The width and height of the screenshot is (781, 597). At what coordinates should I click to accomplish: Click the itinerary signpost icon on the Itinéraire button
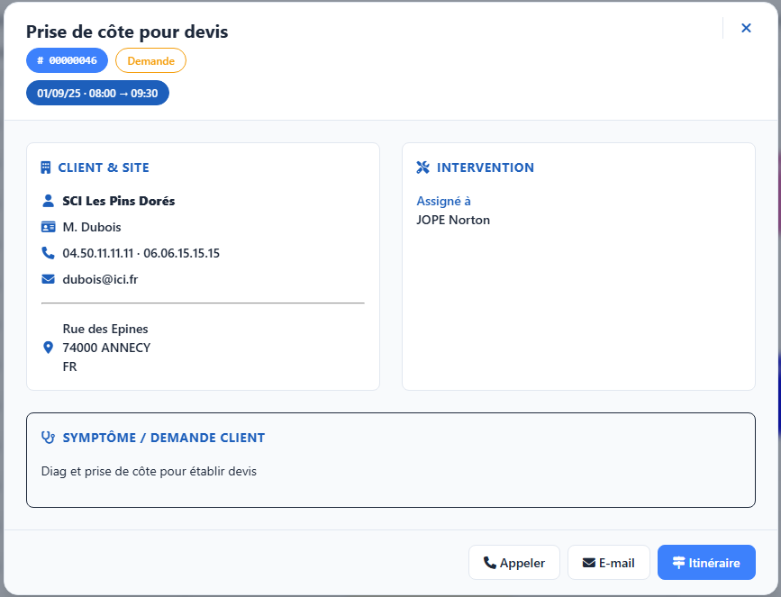coord(678,562)
